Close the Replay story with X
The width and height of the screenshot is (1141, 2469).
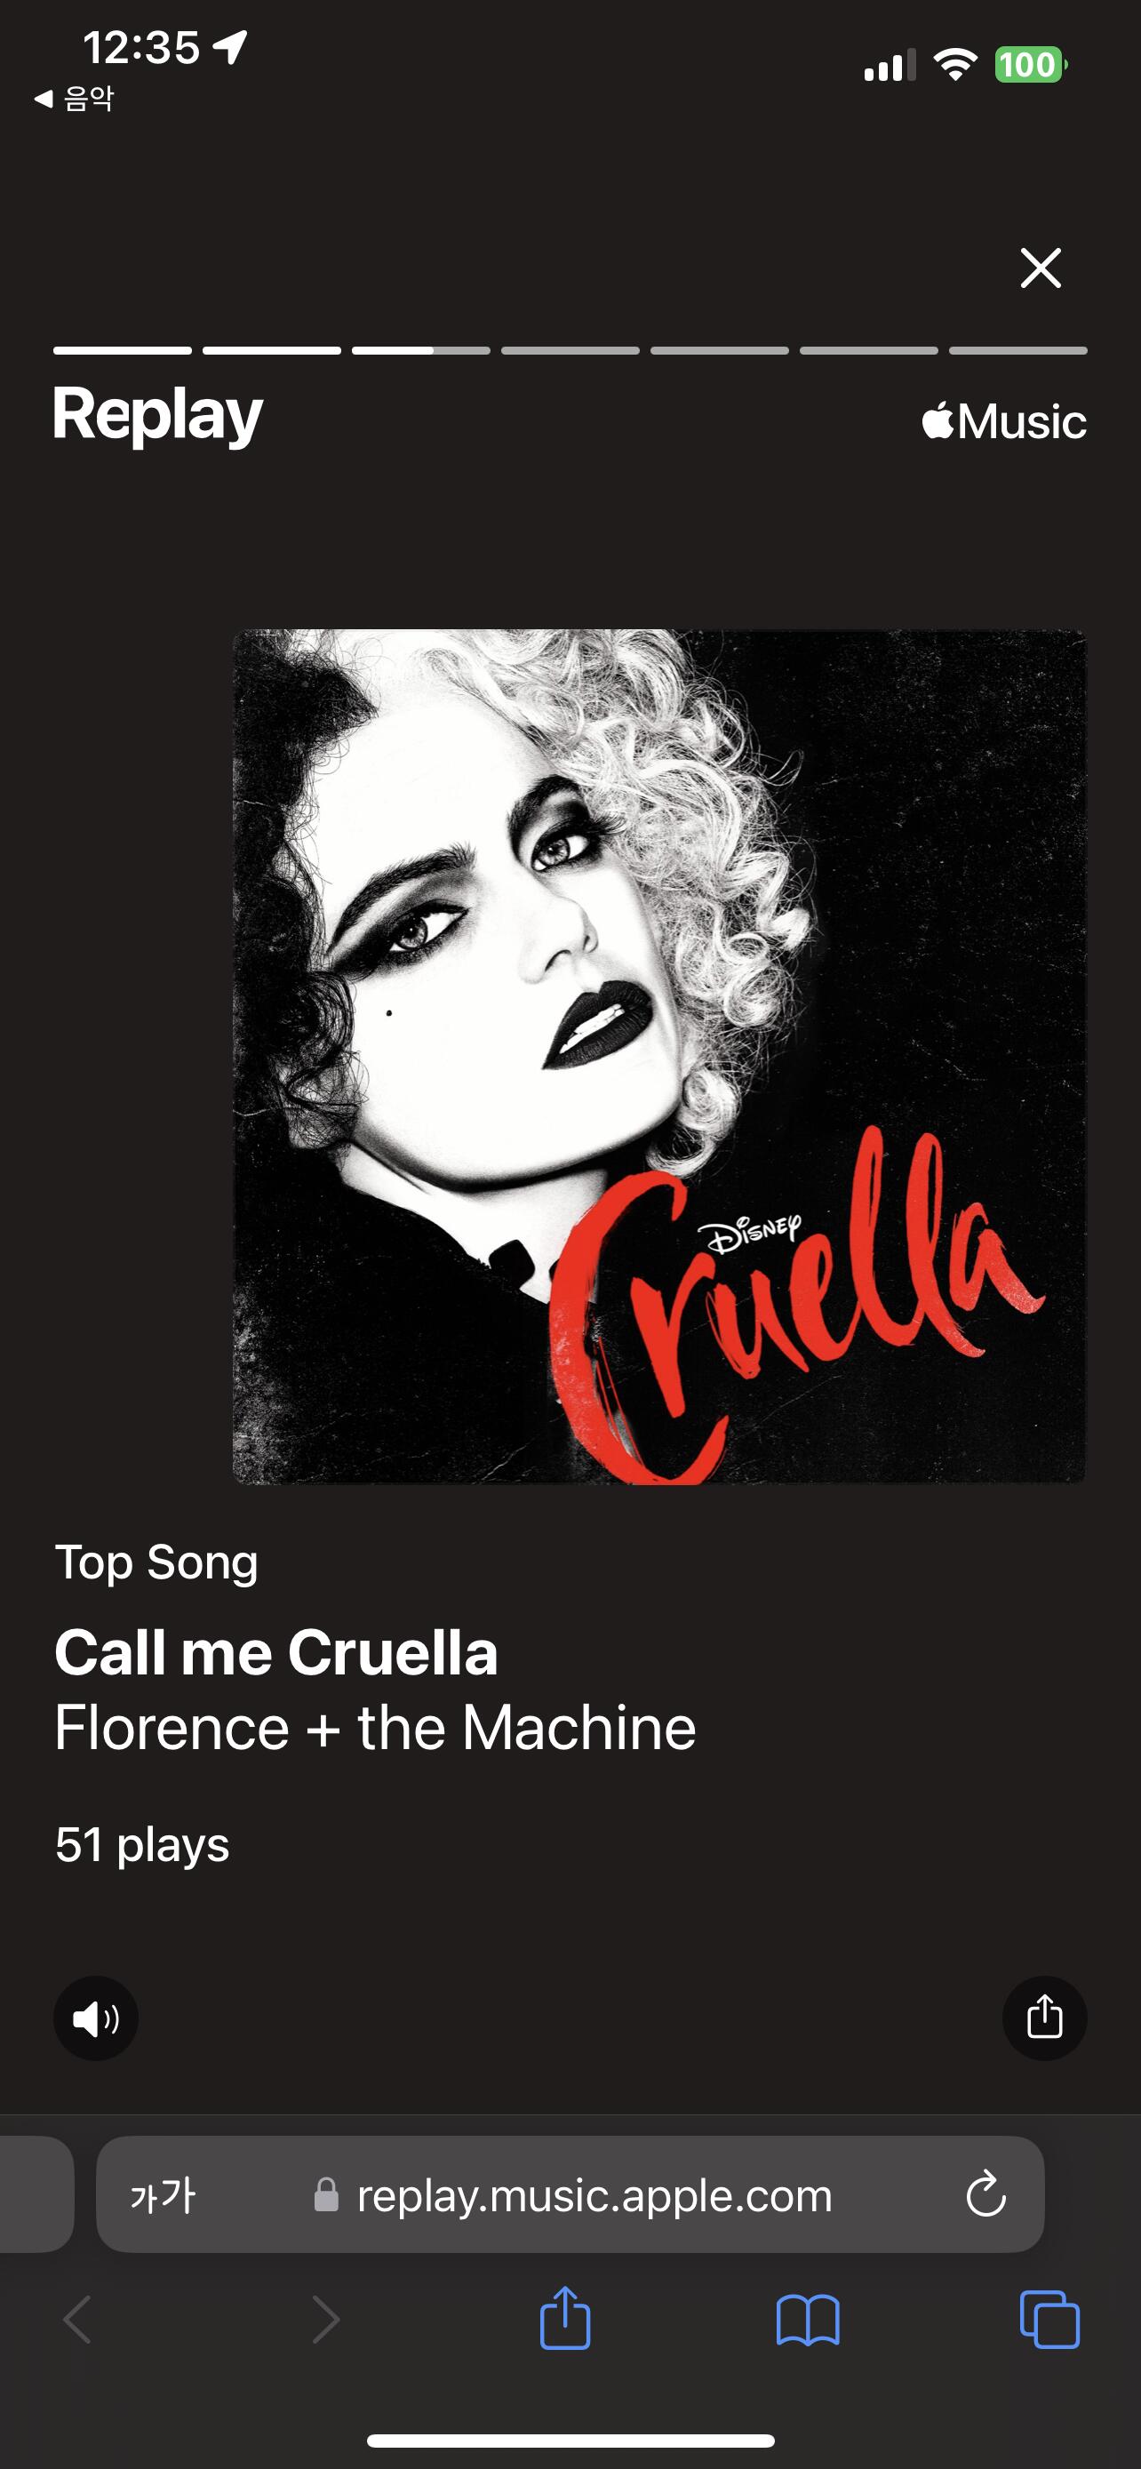(x=1041, y=268)
